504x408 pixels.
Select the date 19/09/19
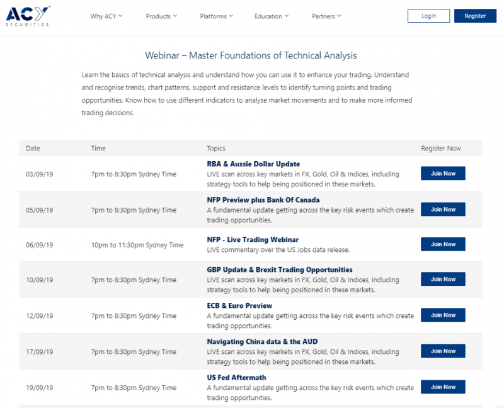[40, 388]
